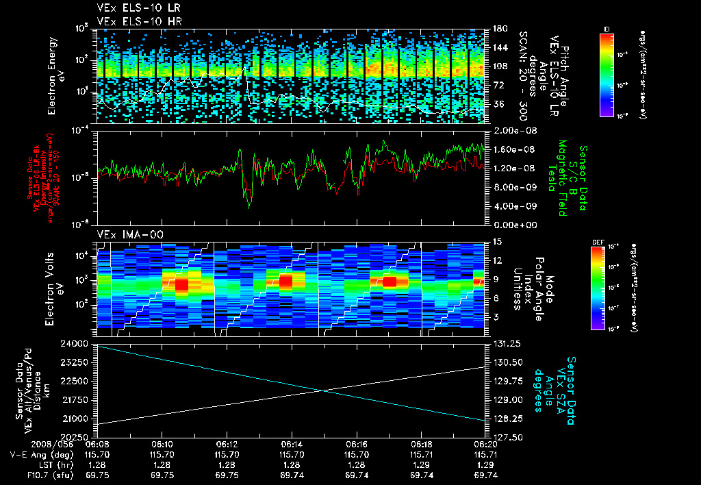Select the 'VEx ELS-10 LR' title text

138,8
